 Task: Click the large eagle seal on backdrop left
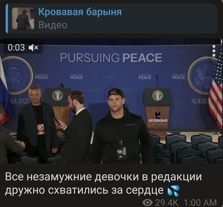pyautogui.click(x=17, y=75)
